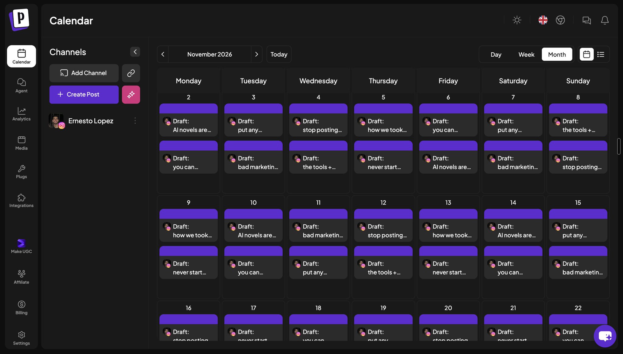Change language via the UK flag icon
The width and height of the screenshot is (623, 354).
coord(543,20)
